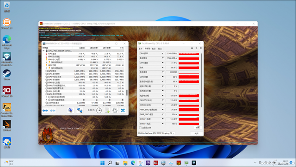Click the blue X icon in HWiNFO toolbar
296x167 pixels.
[x=123, y=111]
